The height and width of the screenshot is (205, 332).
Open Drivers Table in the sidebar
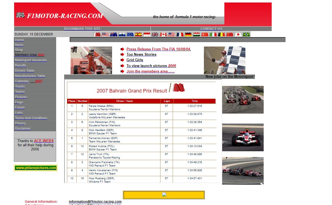(x=25, y=71)
